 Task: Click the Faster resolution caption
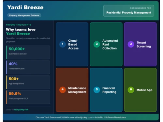(x=17, y=69)
